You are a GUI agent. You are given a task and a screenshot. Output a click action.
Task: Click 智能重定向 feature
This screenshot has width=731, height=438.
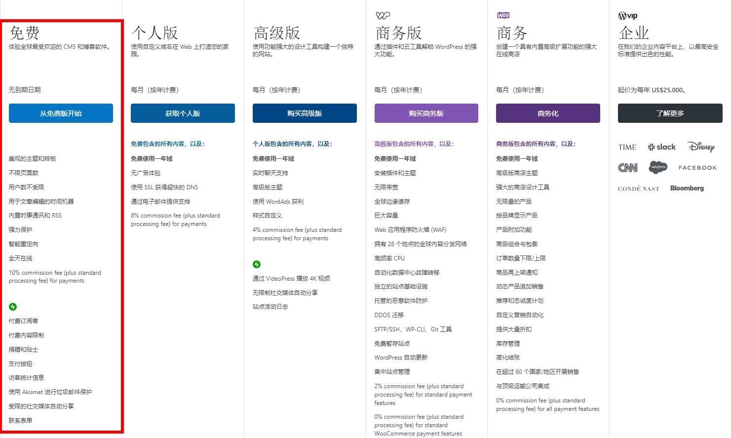24,244
